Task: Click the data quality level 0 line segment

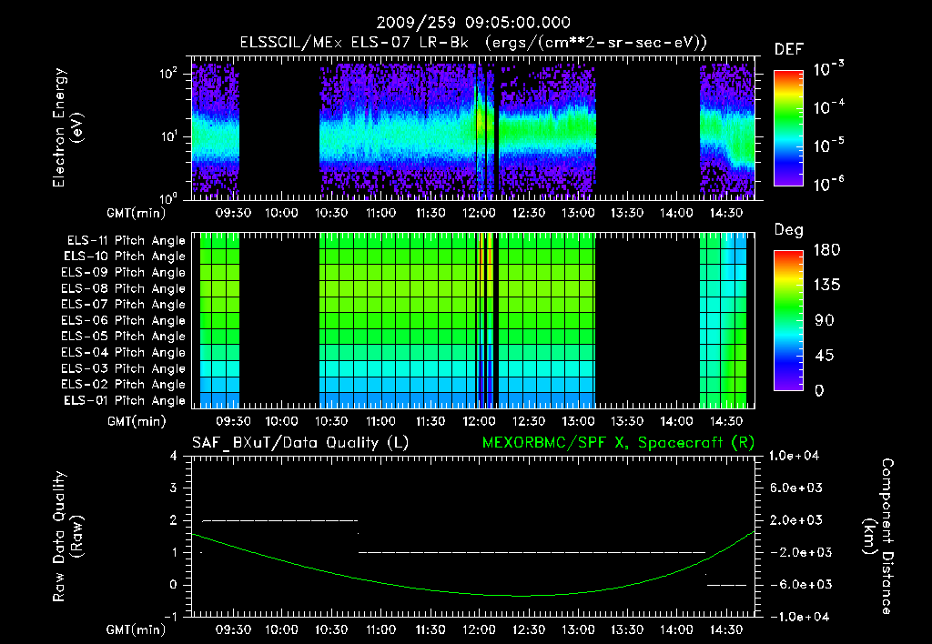Action: pos(726,585)
